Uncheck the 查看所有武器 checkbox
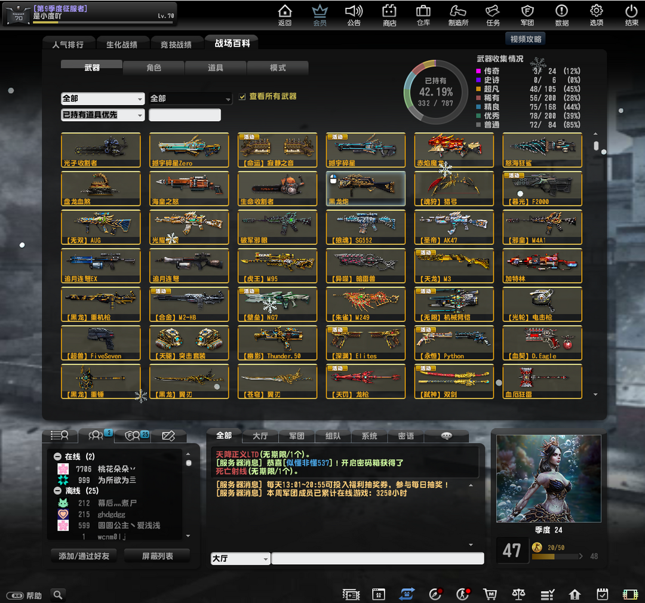This screenshot has height=603, width=645. (242, 97)
